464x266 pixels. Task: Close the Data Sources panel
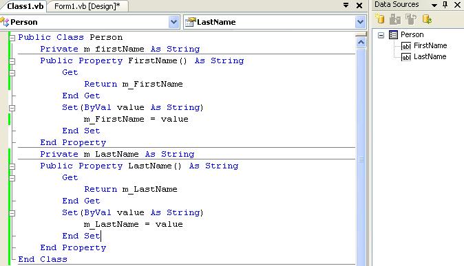click(x=457, y=5)
